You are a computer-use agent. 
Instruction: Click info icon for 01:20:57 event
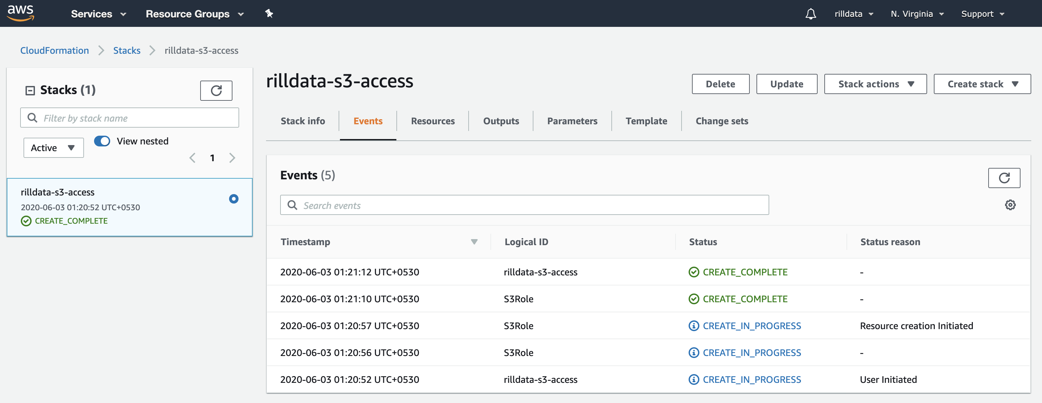(x=694, y=326)
